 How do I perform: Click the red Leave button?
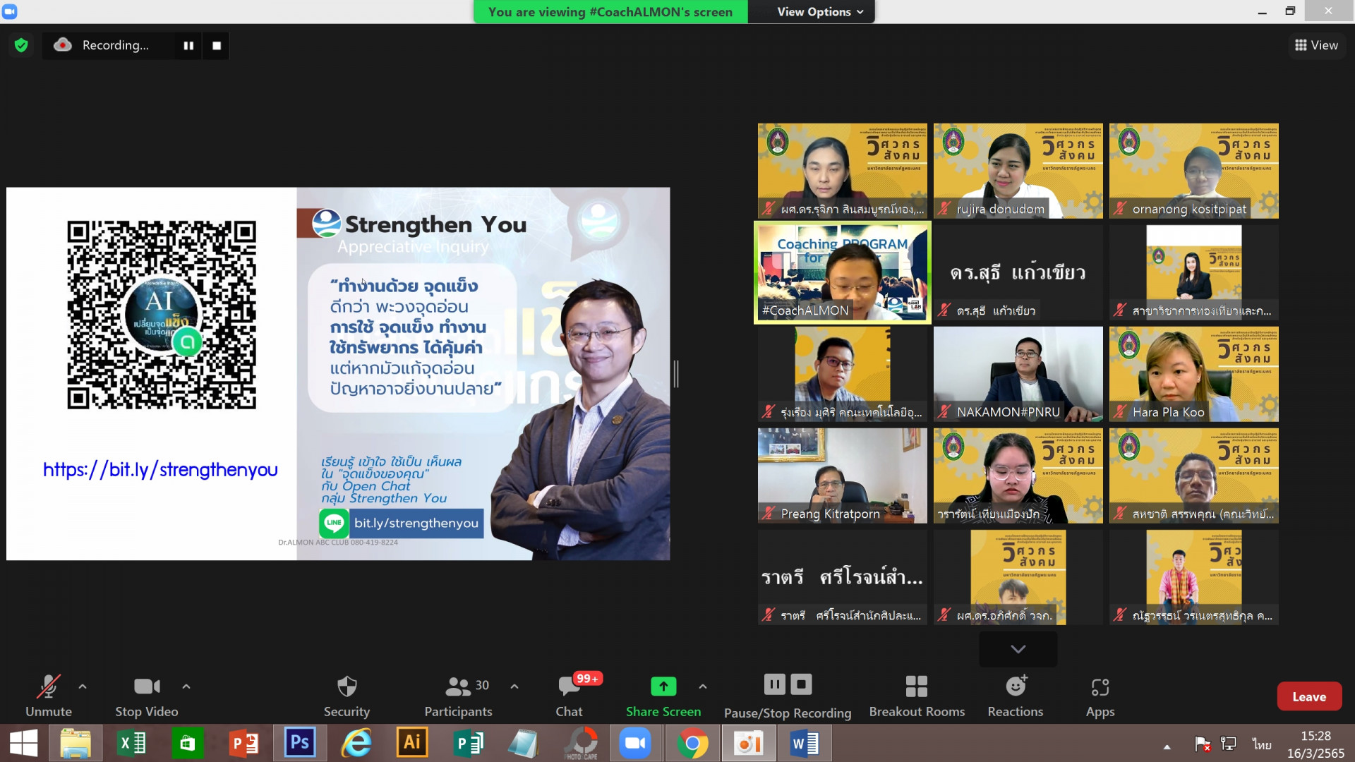1309,696
